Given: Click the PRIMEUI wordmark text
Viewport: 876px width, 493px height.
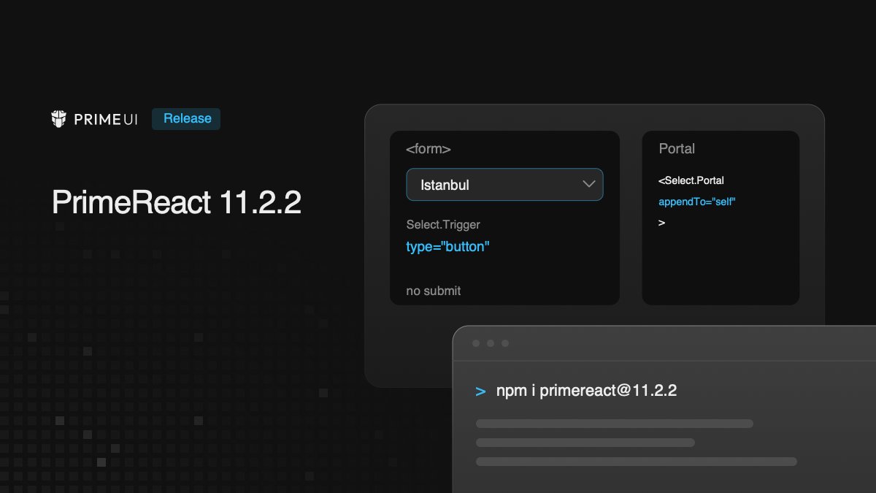Looking at the screenshot, I should pos(105,119).
